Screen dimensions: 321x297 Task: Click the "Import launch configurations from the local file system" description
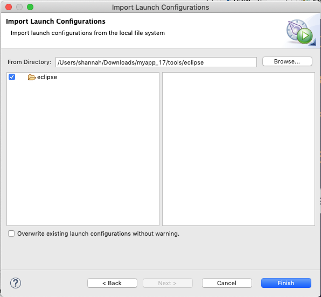coord(88,33)
